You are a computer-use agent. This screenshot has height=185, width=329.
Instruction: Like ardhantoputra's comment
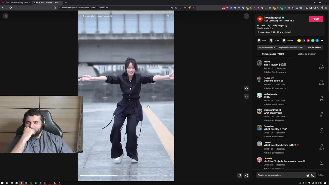(322, 97)
